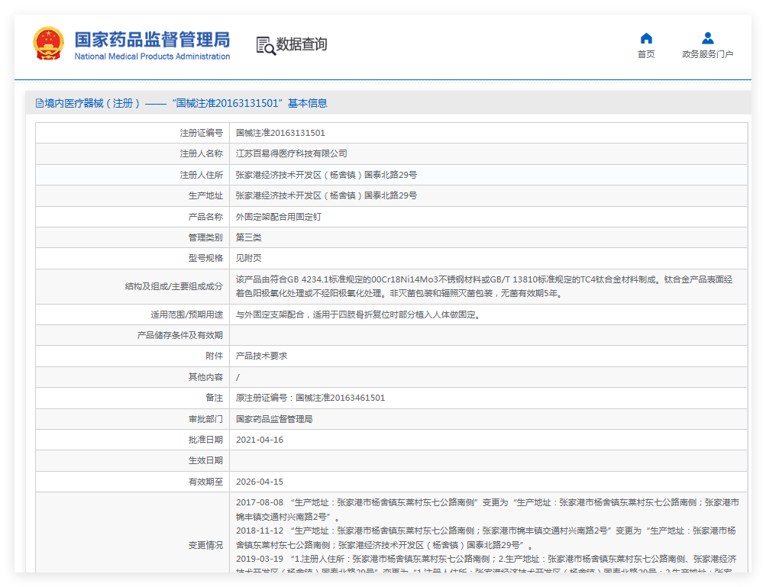Screen dimensions: 766x587
Task: Click the 数据查询 heading text
Action: [302, 44]
